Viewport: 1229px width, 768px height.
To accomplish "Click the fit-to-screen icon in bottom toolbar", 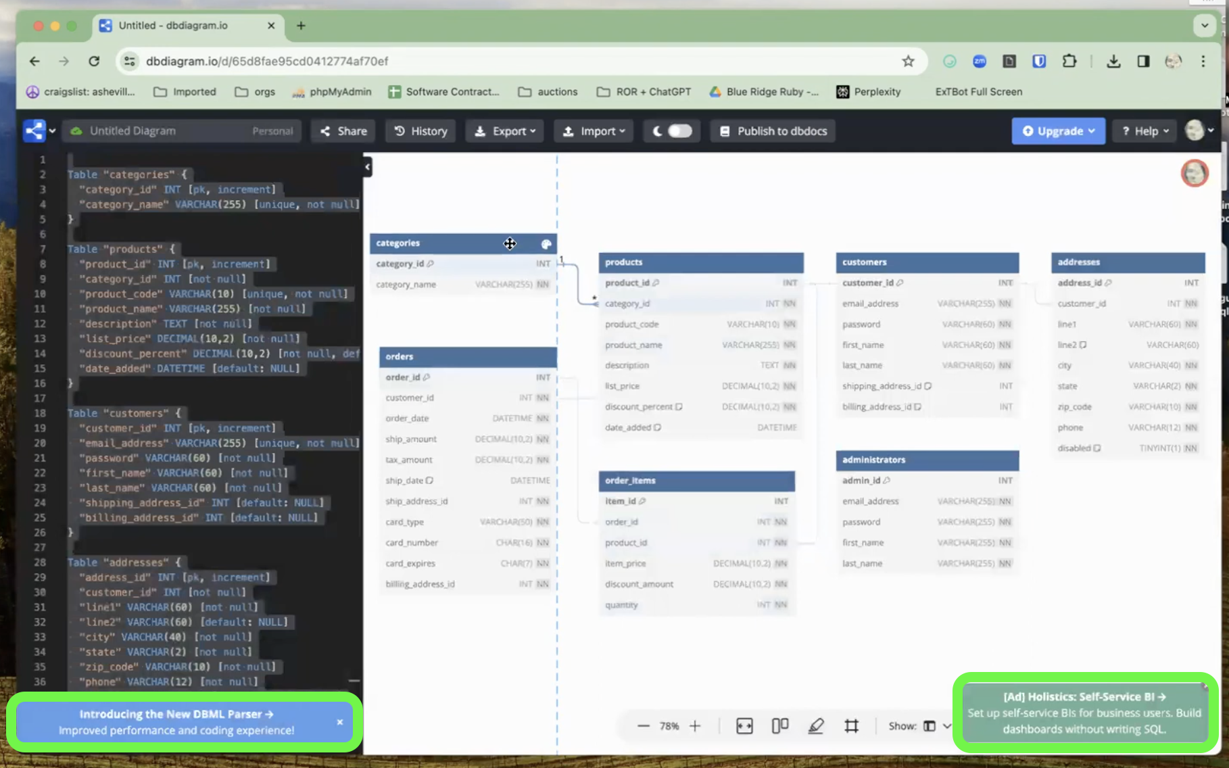I will (744, 726).
